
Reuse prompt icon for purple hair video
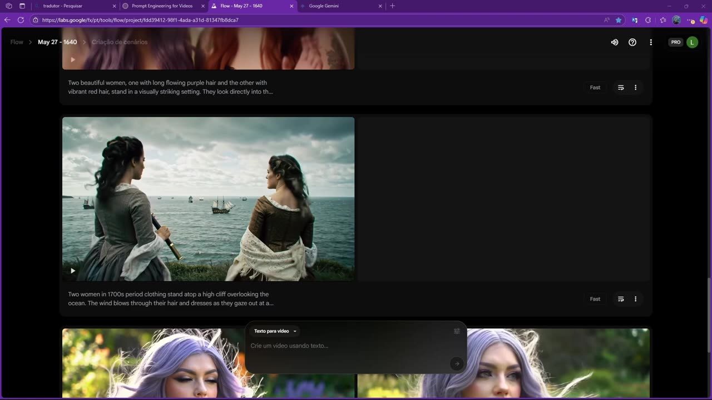tap(621, 87)
